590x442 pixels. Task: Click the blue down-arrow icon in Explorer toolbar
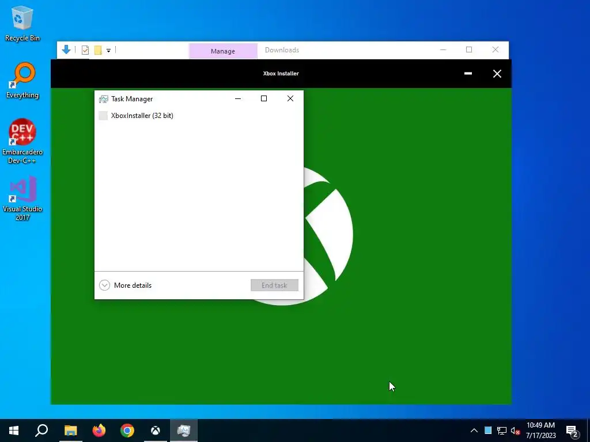[66, 49]
